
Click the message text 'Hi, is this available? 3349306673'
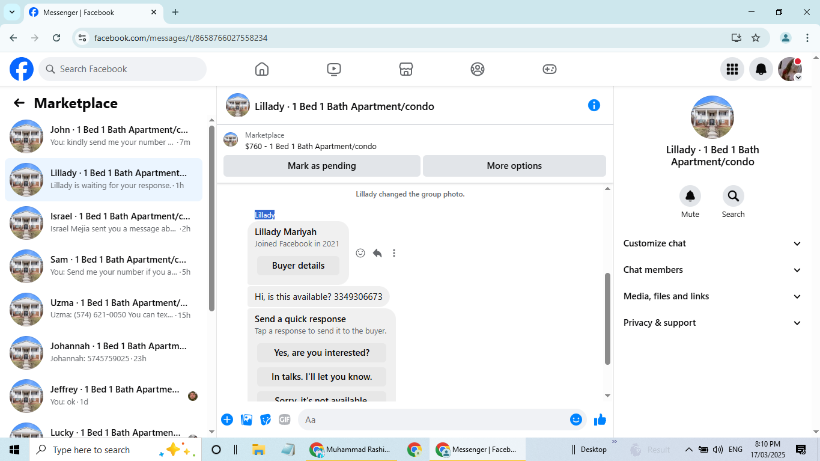pyautogui.click(x=318, y=297)
